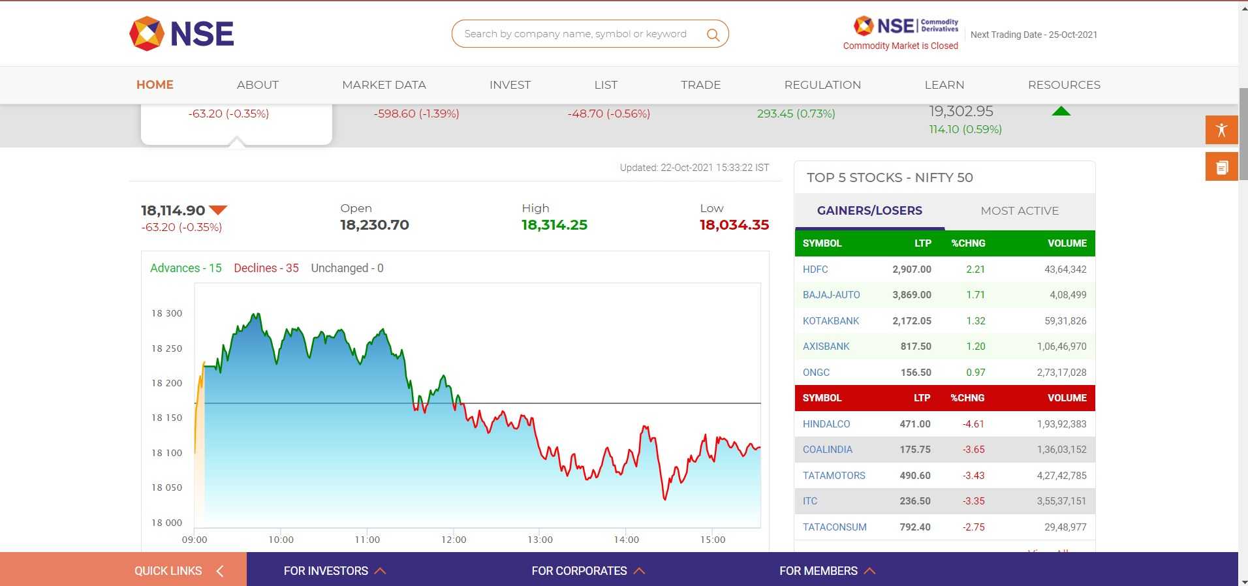The image size is (1248, 586).
Task: Open AXISBANK stock link
Action: pos(826,347)
